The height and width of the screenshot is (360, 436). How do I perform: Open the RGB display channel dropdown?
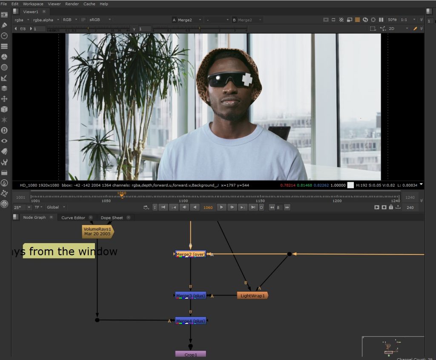click(70, 20)
